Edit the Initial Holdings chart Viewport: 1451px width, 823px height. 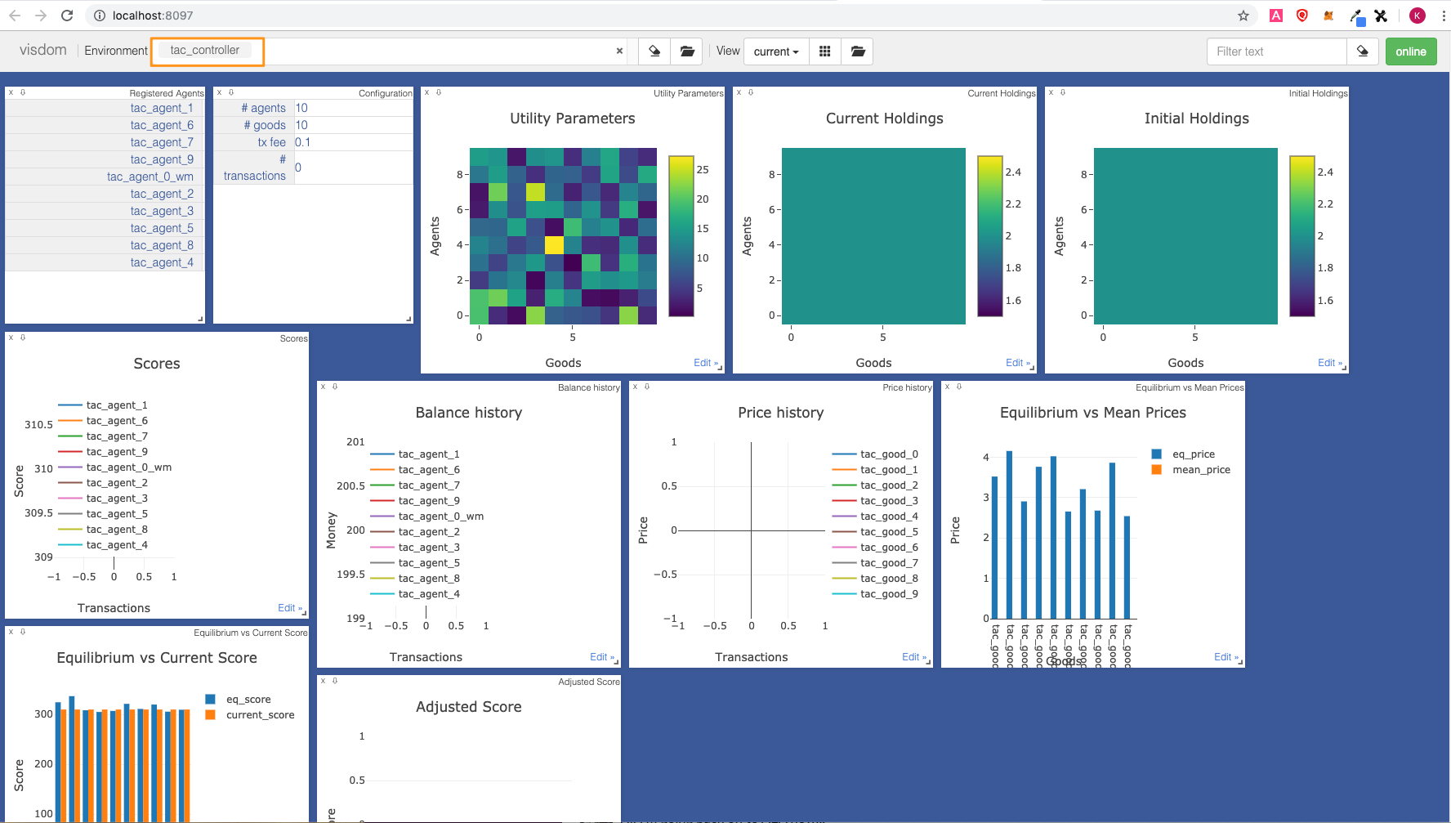pyautogui.click(x=1329, y=363)
